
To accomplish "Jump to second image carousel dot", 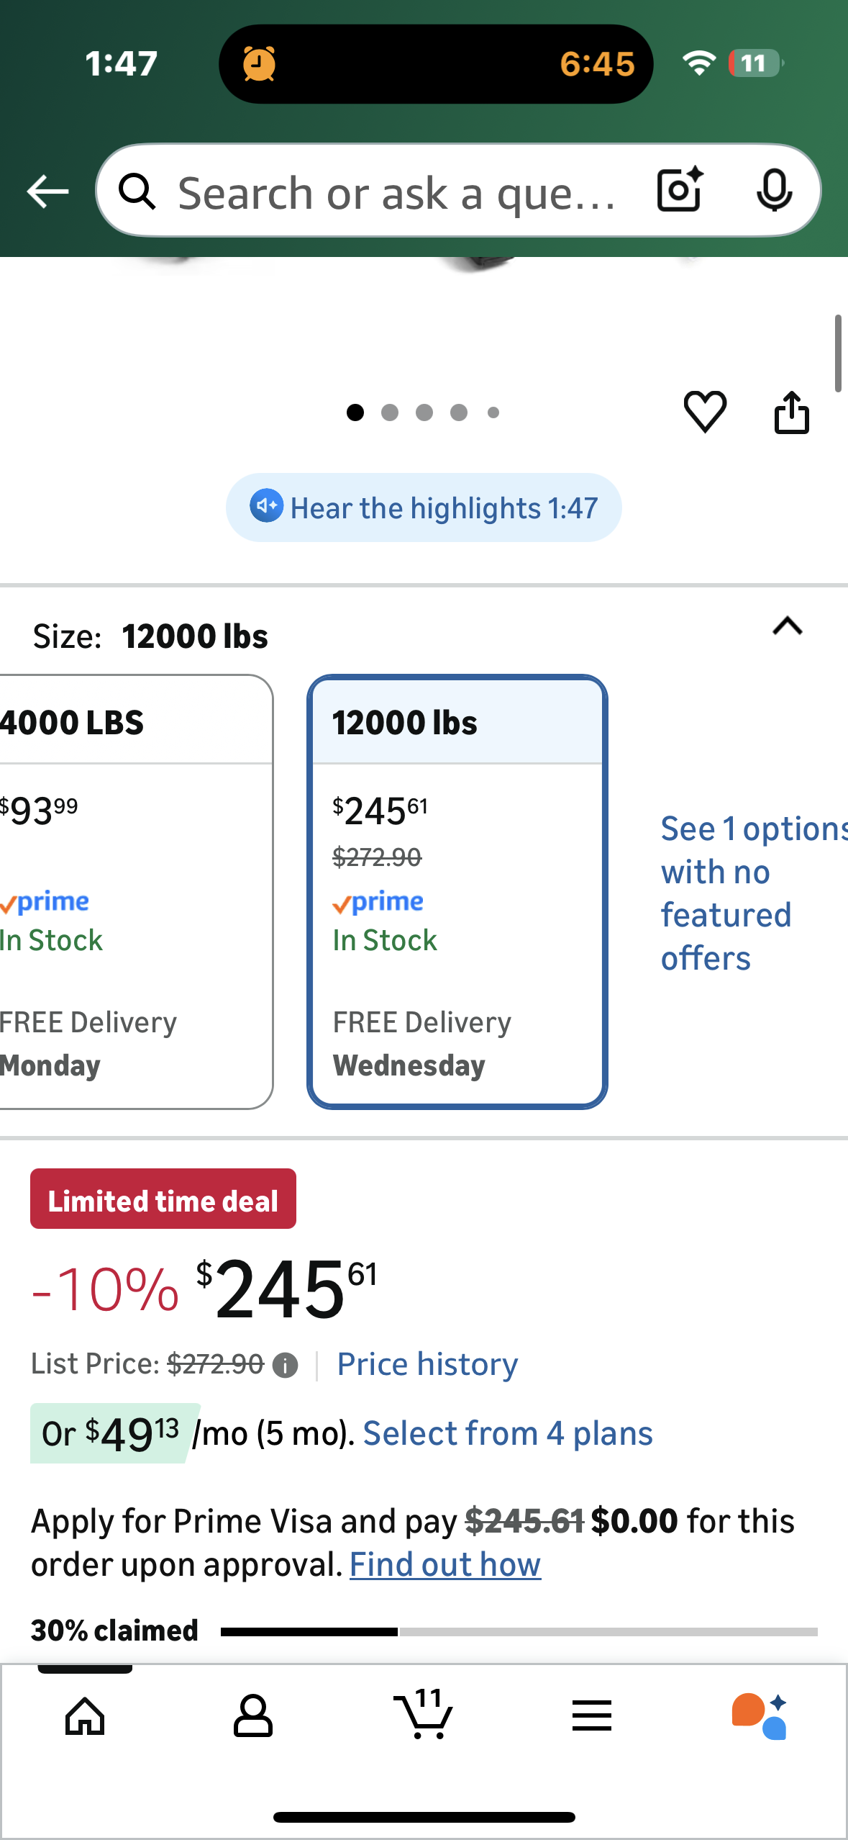I will coord(390,412).
